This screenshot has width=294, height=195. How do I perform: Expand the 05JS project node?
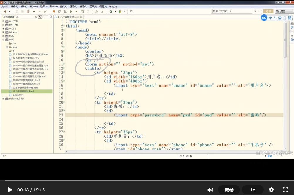point(4,36)
